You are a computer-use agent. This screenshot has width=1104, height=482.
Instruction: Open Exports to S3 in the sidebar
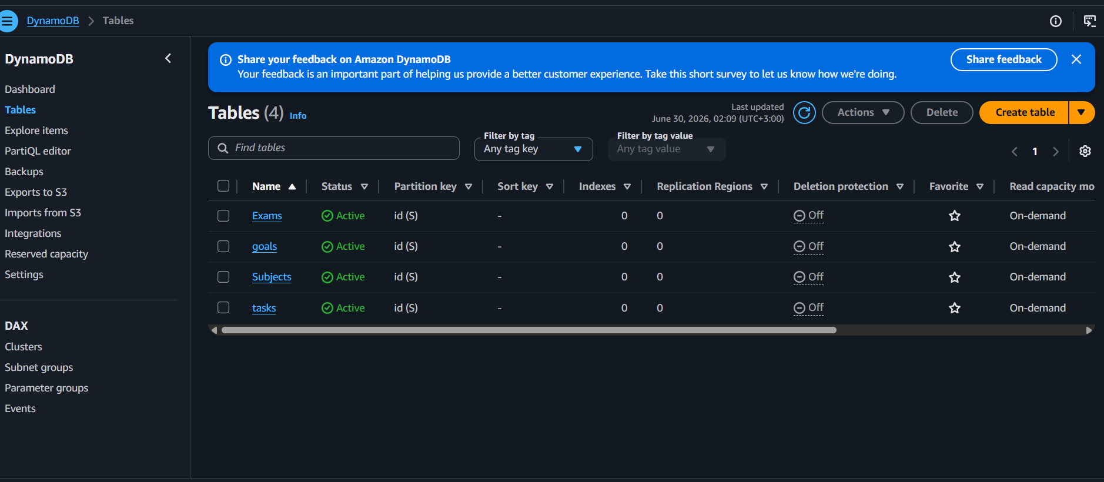[36, 192]
